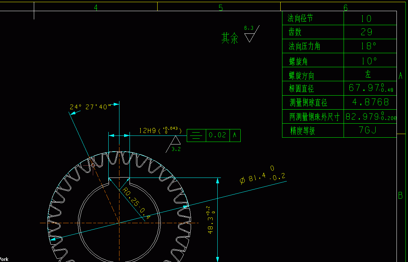408x262 pixels.
Task: Select the 24° 27'40" angle dimension
Action: tap(90, 107)
